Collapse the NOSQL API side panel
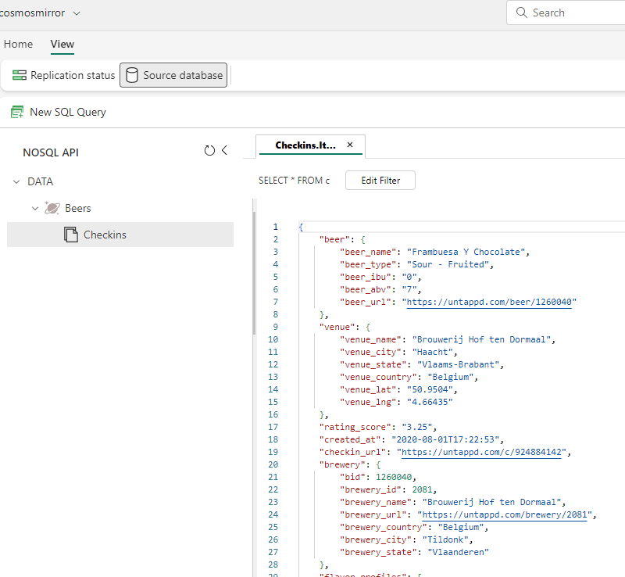The height and width of the screenshot is (577, 625). pos(224,151)
